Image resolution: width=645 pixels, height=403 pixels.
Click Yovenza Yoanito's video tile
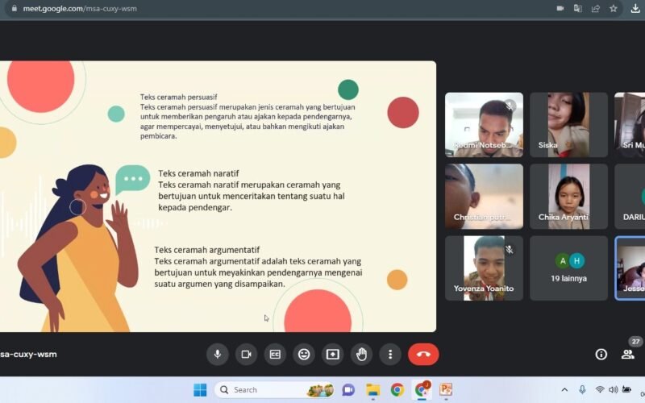click(x=484, y=268)
